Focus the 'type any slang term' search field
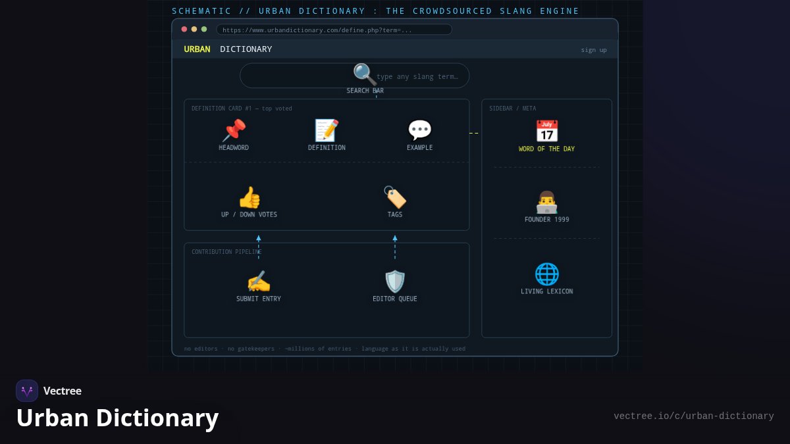Viewport: 790px width, 444px height. click(354, 76)
